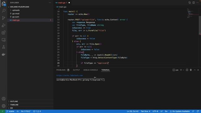This screenshot has height=113, width=201.
Task: Open the Manage settings gear
Action: pyautogui.click(x=3, y=106)
